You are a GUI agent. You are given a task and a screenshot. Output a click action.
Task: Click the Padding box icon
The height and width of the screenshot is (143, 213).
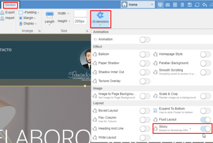tap(21, 13)
